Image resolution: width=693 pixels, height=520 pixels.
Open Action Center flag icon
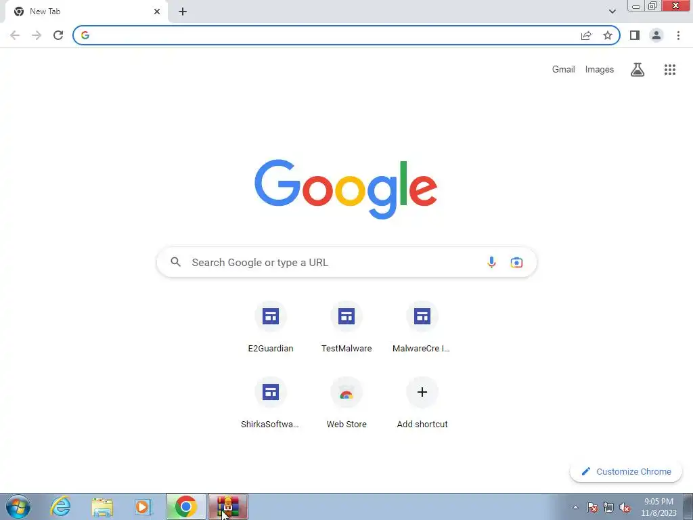592,507
